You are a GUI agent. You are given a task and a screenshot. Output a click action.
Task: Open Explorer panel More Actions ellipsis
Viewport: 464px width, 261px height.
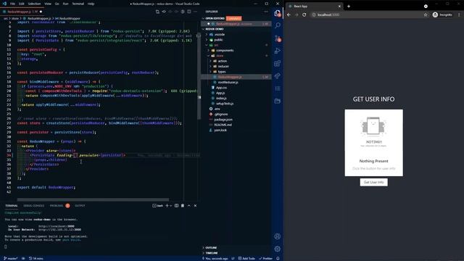point(266,12)
